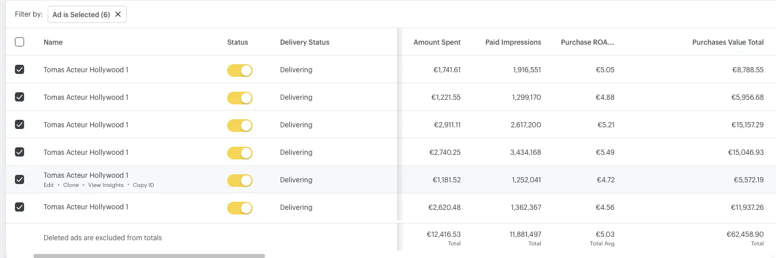Select the €4.72 purchase ROAS value

pyautogui.click(x=606, y=180)
